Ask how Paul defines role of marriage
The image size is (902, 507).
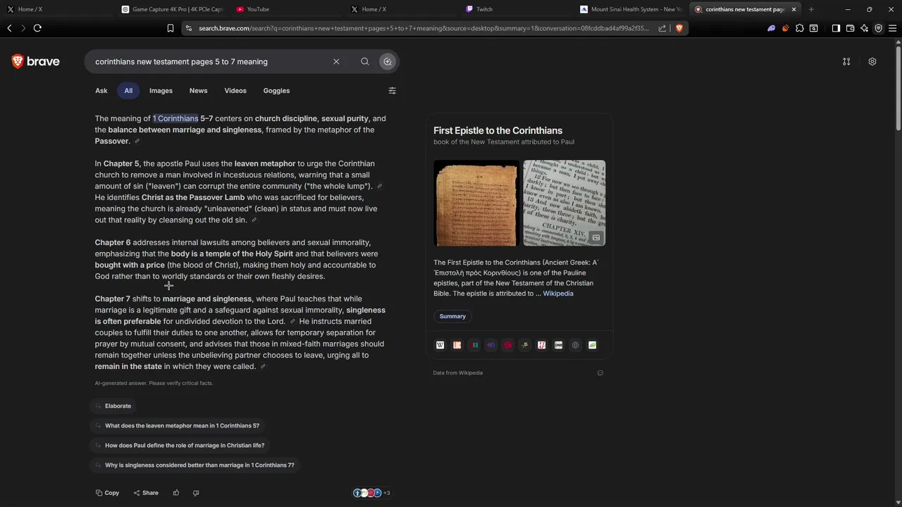click(179, 446)
